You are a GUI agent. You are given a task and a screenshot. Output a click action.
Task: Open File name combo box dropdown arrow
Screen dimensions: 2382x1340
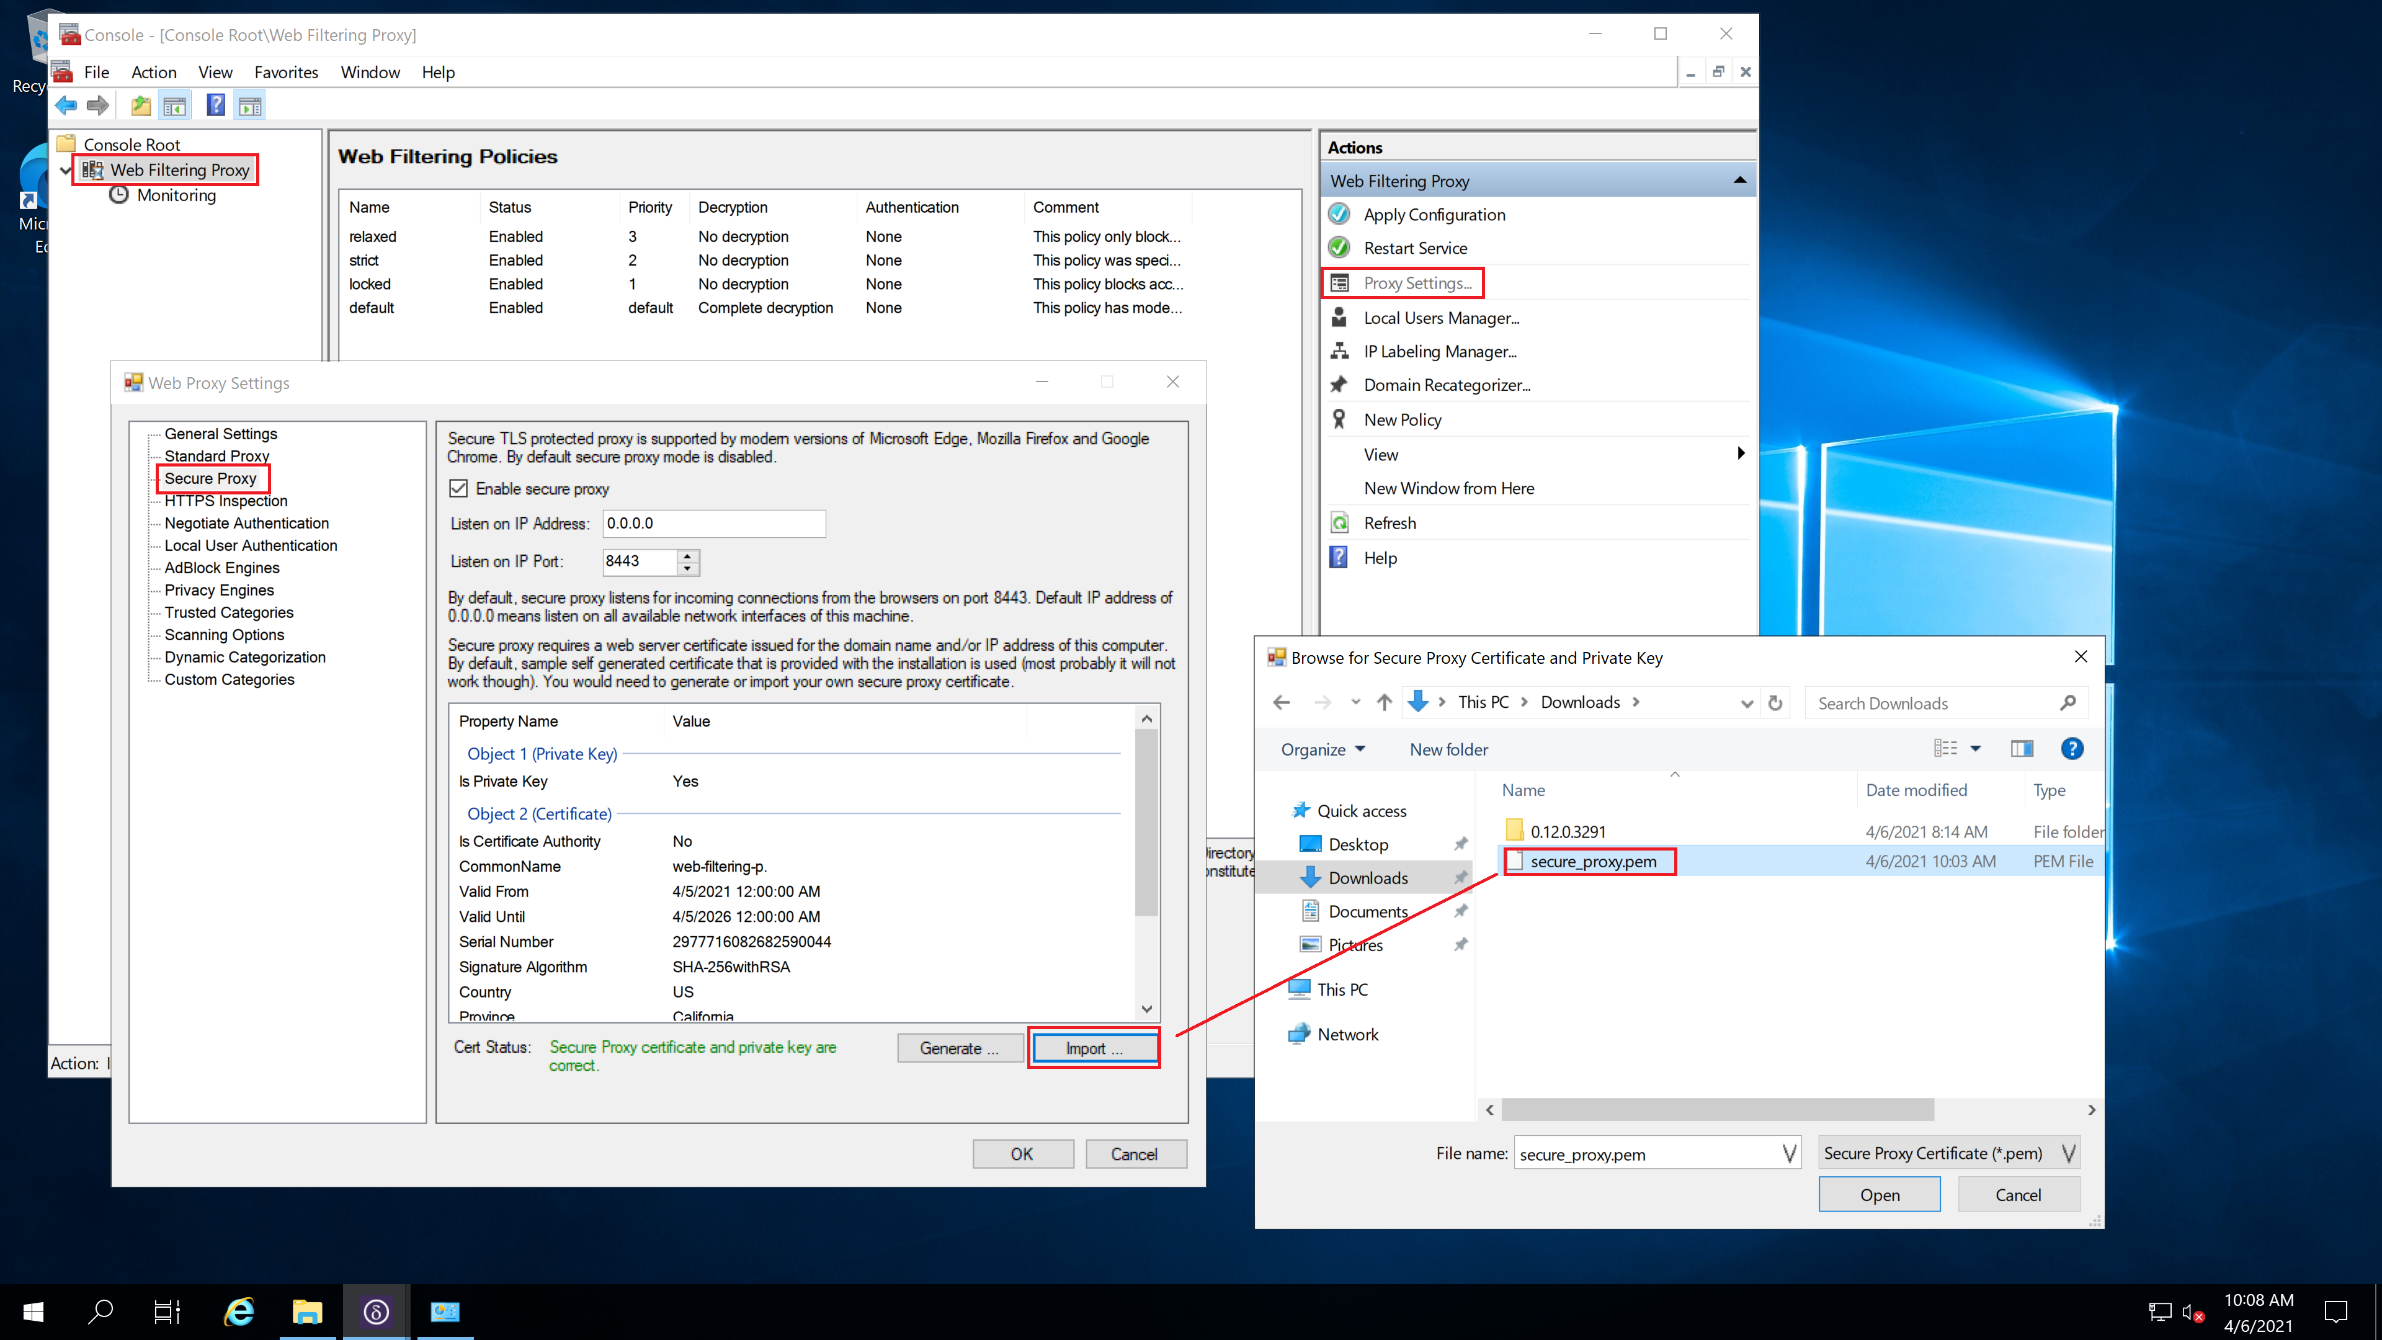click(1789, 1153)
